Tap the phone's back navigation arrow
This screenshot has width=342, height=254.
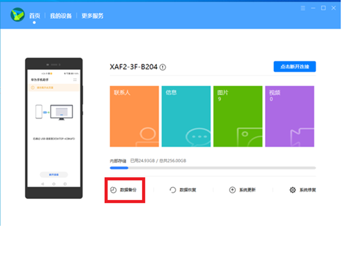(x=43, y=184)
